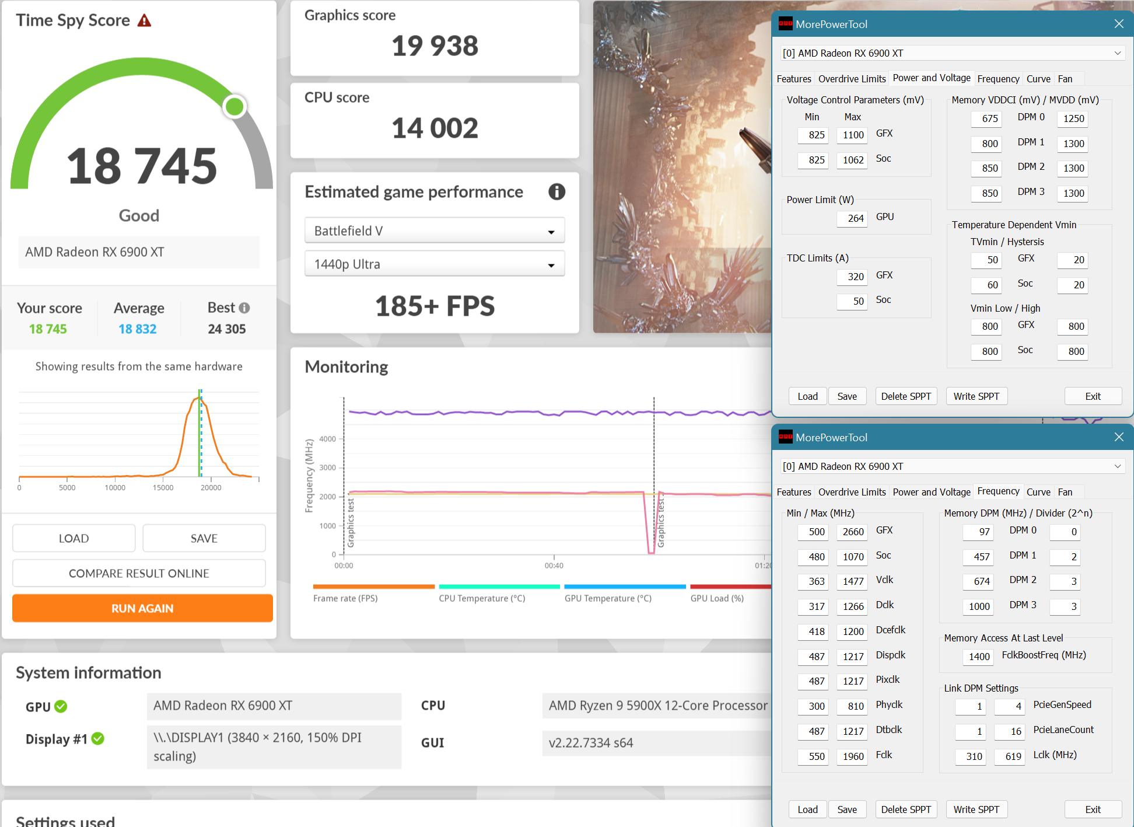Image resolution: width=1134 pixels, height=827 pixels.
Task: Click the info icon beside Estimated game performance
Action: coord(556,191)
